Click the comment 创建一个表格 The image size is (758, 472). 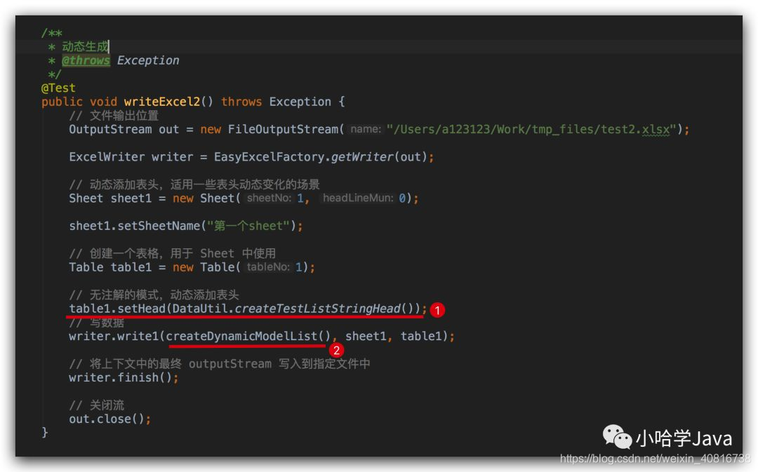coord(172,253)
